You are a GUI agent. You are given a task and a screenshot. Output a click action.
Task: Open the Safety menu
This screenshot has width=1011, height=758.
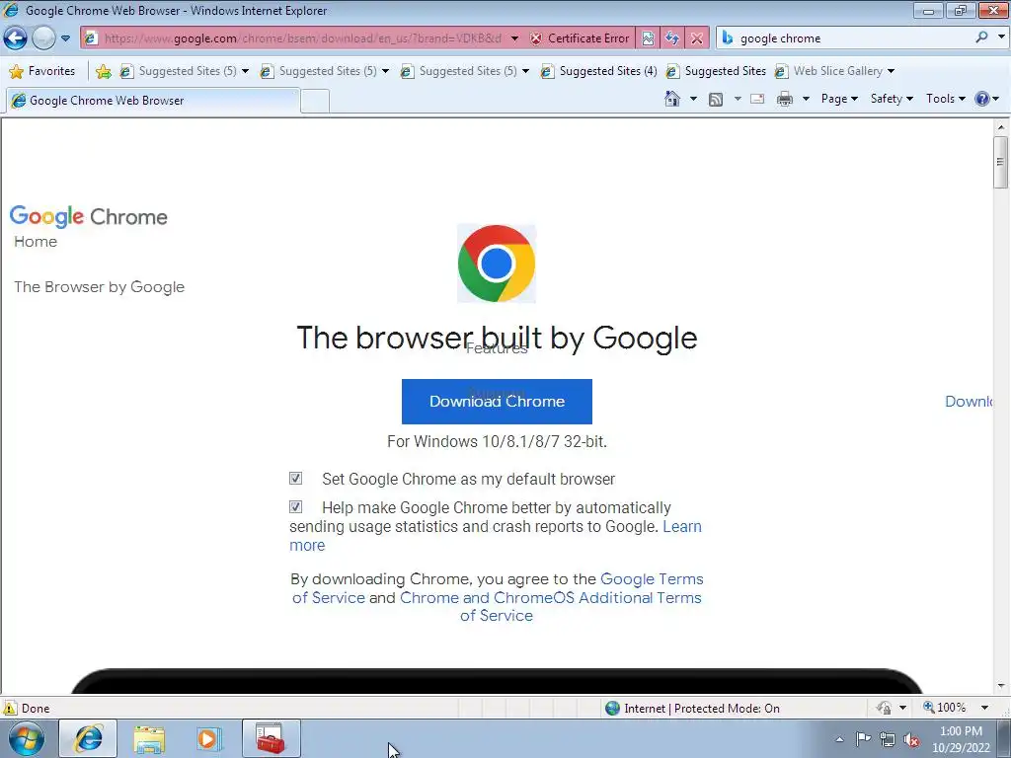892,99
